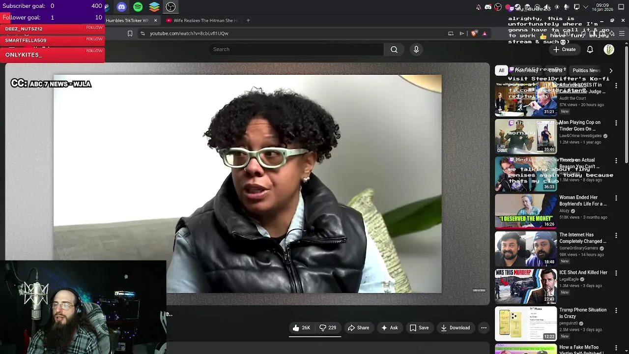Open the Create menu
Image resolution: width=629 pixels, height=354 pixels.
(564, 49)
